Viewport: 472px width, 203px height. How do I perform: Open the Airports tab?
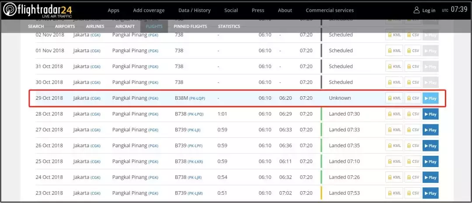click(65, 26)
